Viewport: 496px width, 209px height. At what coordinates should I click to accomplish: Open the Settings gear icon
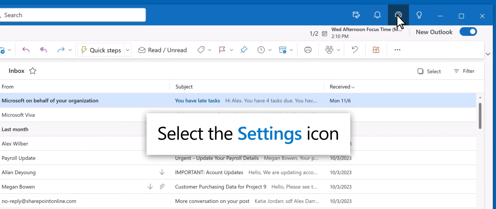point(398,15)
